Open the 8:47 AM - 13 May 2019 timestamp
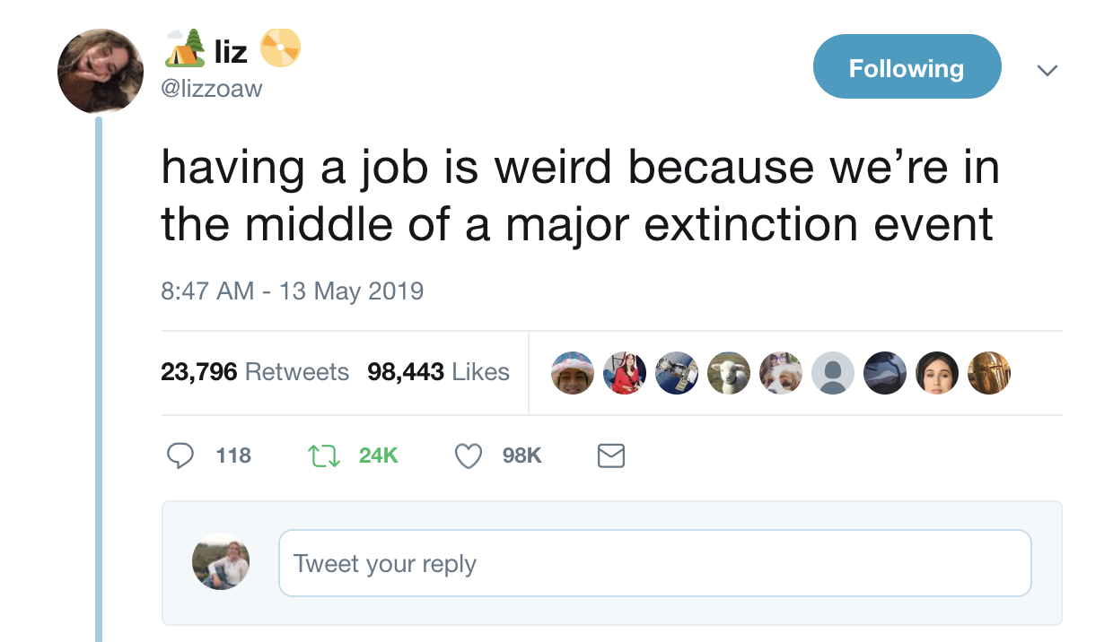This screenshot has height=642, width=1113. click(292, 291)
